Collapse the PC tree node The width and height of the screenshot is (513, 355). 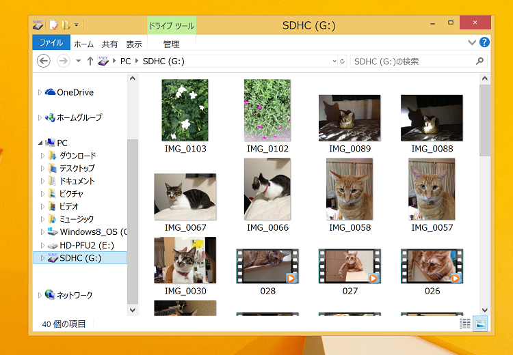pyautogui.click(x=40, y=143)
